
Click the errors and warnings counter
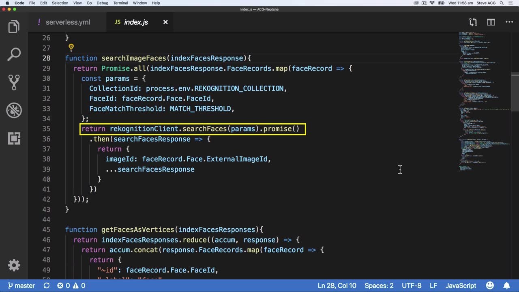click(x=71, y=286)
